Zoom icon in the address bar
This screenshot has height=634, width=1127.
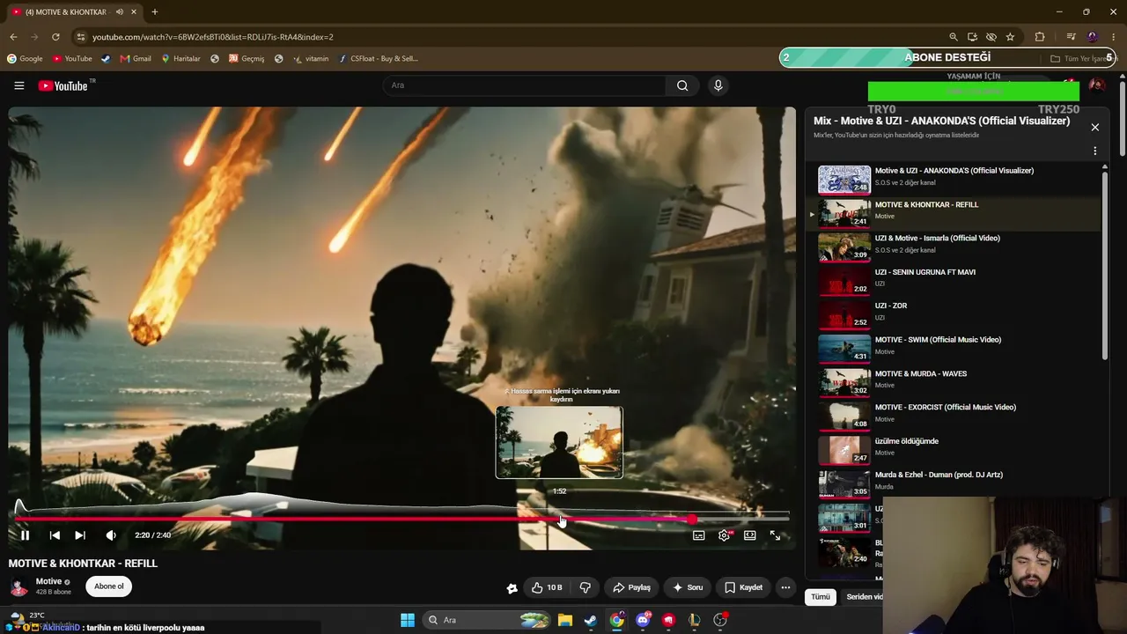pyautogui.click(x=954, y=37)
